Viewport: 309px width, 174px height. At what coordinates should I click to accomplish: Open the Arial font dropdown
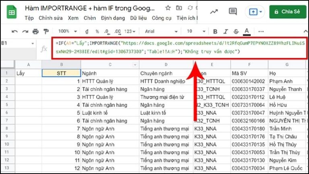tap(161, 31)
